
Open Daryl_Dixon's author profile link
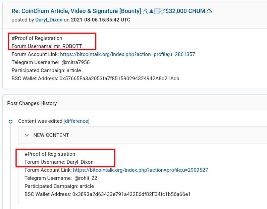pos(49,20)
